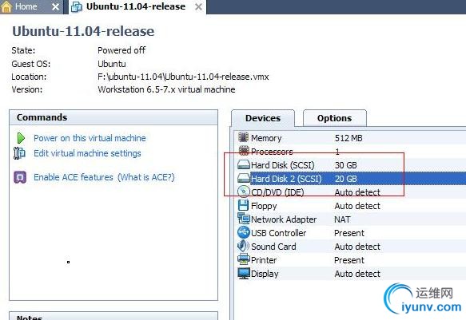The height and width of the screenshot is (320, 466).
Task: Click the USB Controller Present value
Action: coord(349,233)
